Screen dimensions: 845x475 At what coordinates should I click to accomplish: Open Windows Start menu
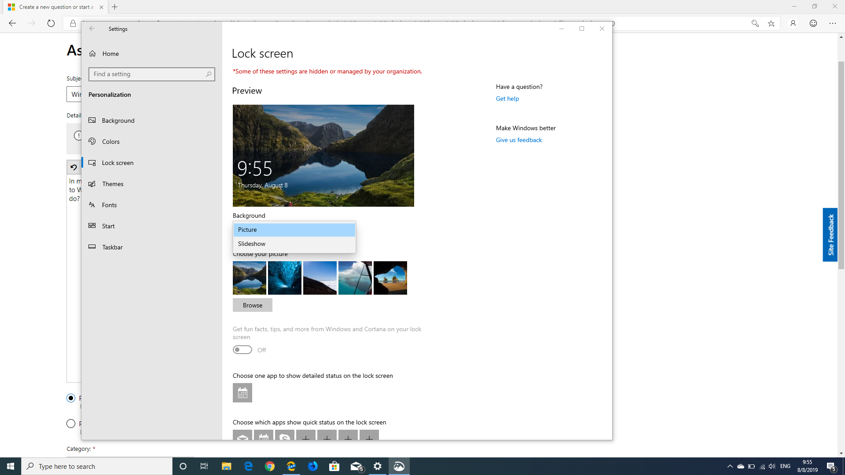(x=11, y=466)
